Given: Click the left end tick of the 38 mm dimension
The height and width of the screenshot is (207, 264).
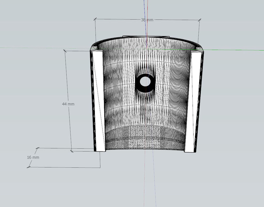Looking at the screenshot, I should (x=95, y=19).
